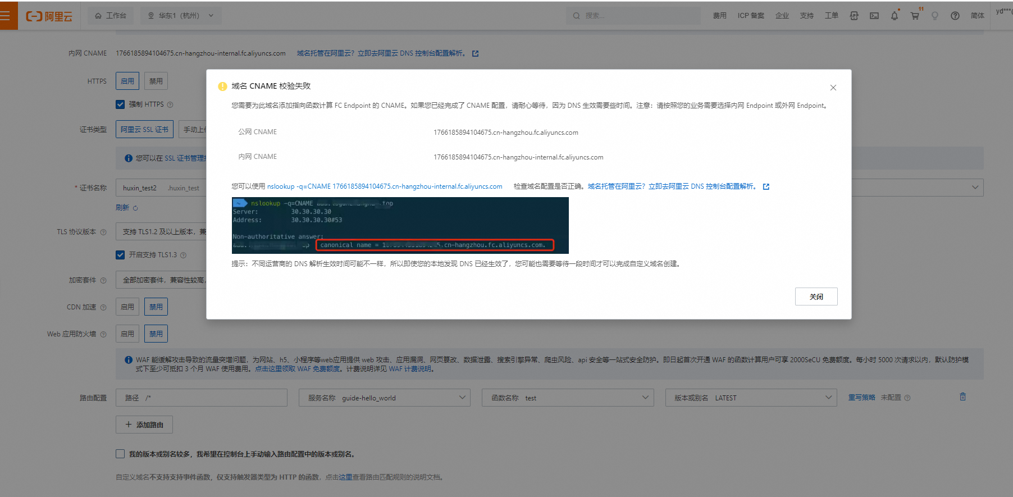The image size is (1013, 497).
Task: Click help icon next to 未配置
Action: (x=907, y=398)
